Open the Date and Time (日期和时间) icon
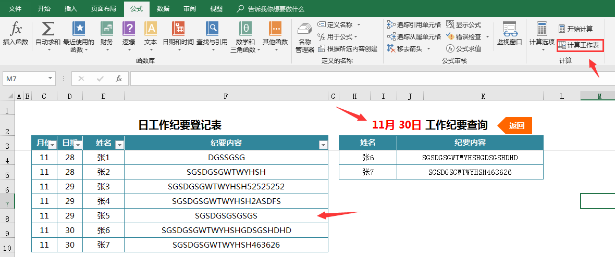The image size is (615, 257). coord(178,29)
